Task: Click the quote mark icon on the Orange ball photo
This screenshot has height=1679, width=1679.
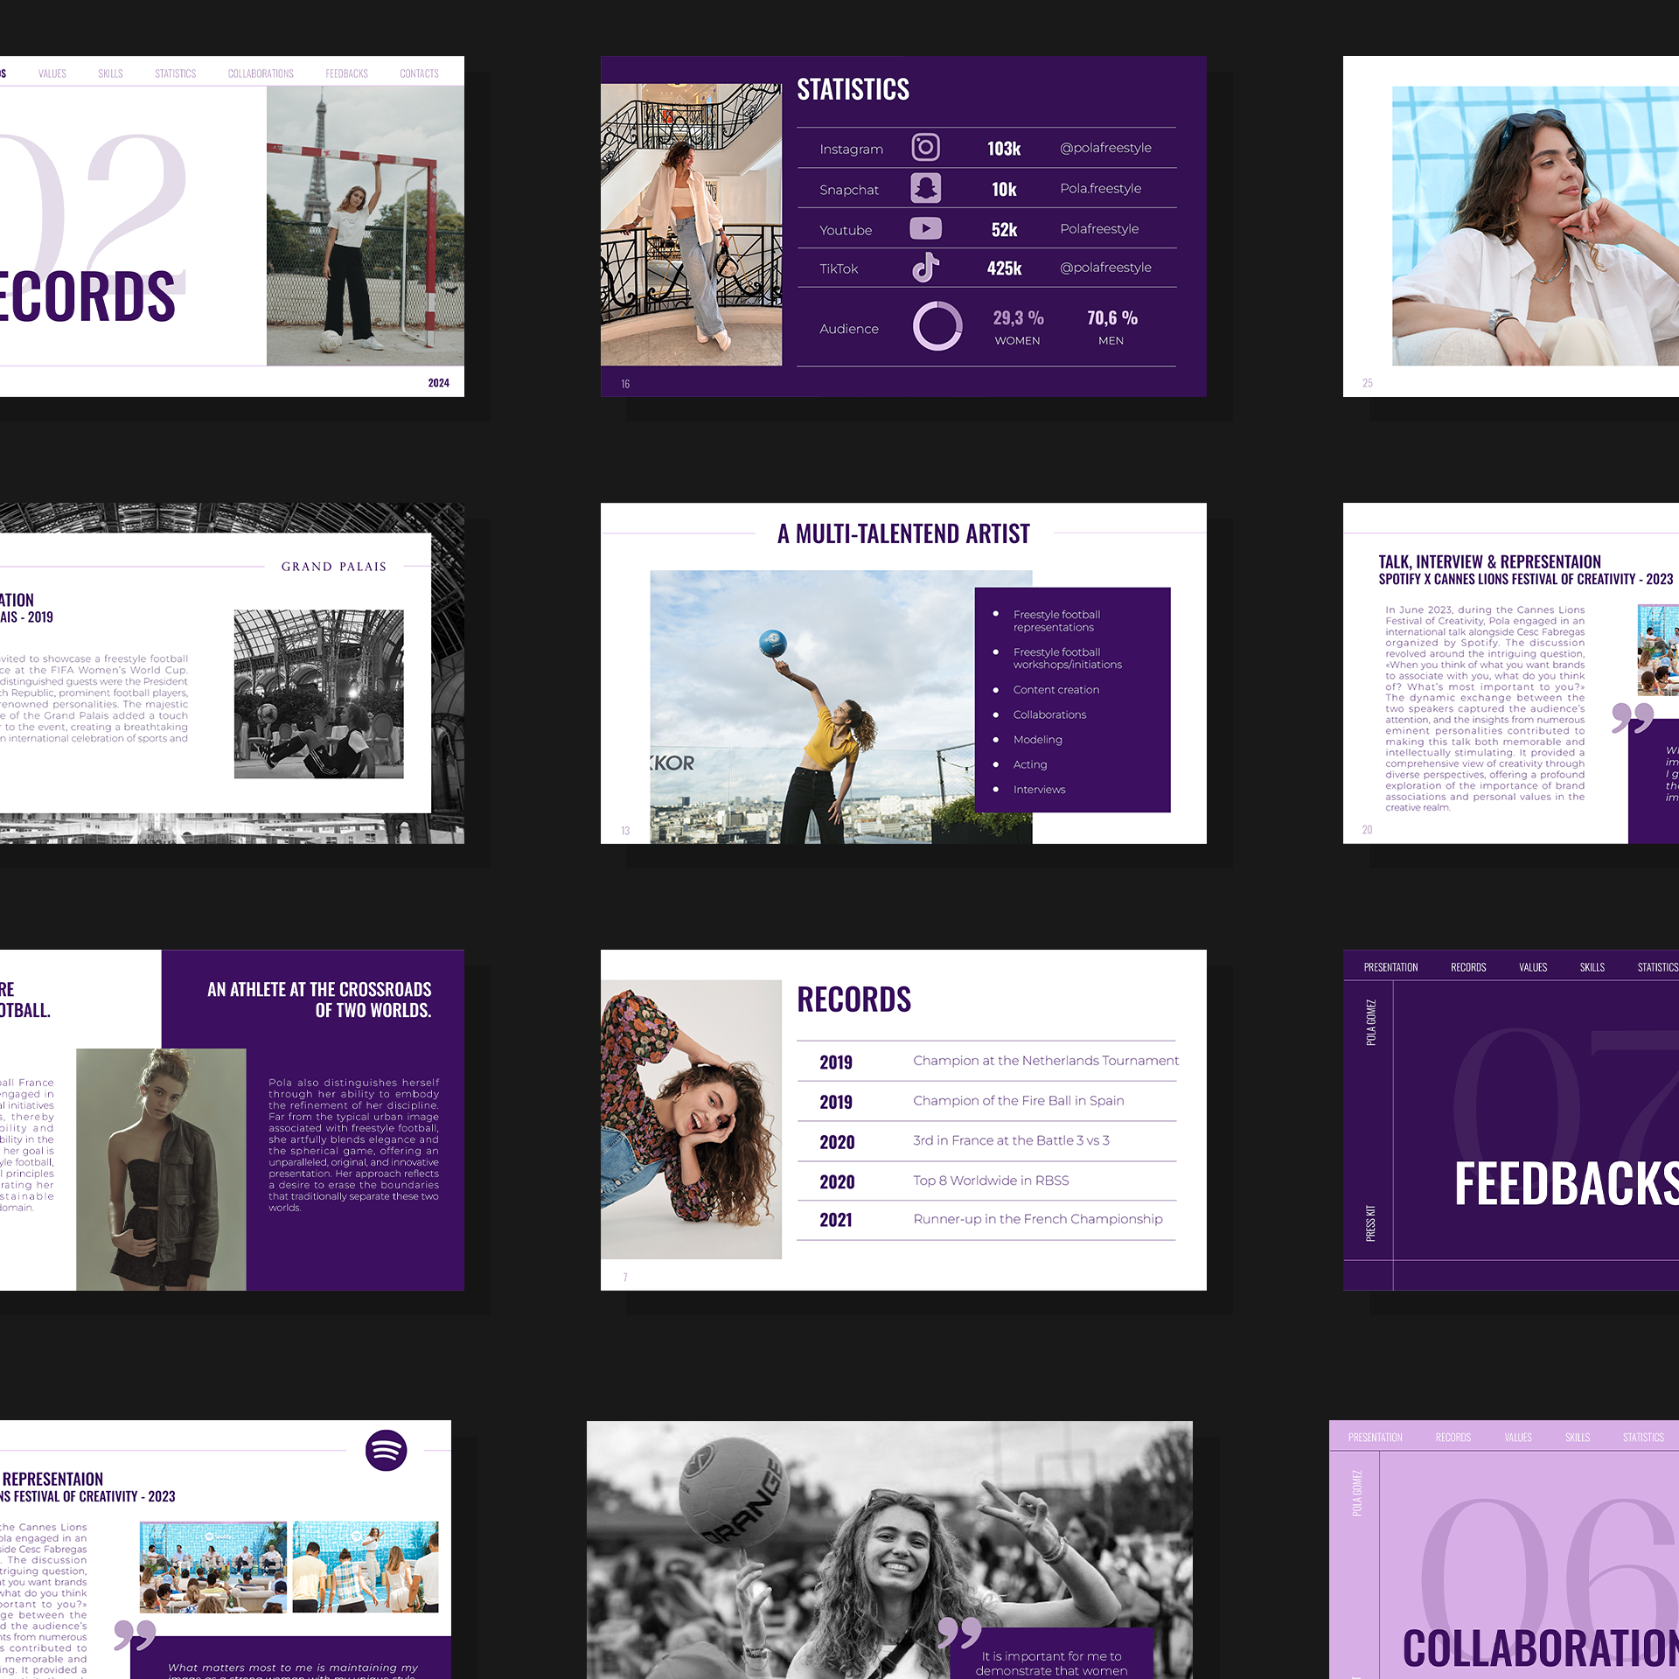Action: pyautogui.click(x=958, y=1632)
